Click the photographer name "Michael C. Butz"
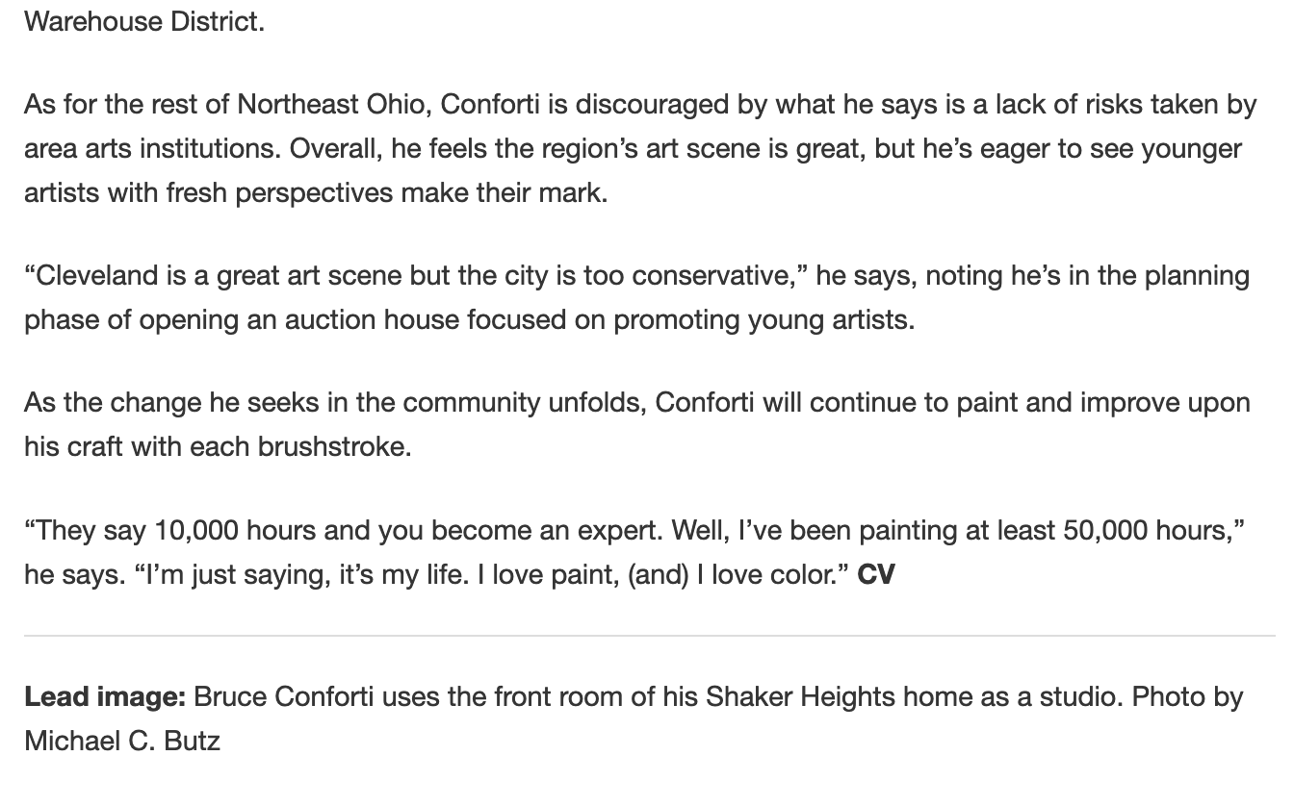Viewport: 1294px width, 806px height. pyautogui.click(x=122, y=741)
